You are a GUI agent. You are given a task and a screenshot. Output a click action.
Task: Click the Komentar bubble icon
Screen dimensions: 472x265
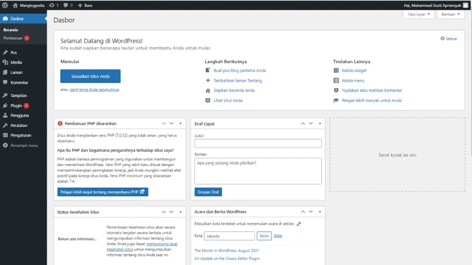tap(5, 82)
